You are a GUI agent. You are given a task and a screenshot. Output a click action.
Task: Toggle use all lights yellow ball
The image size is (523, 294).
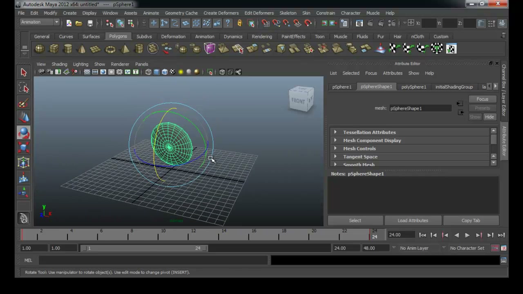(x=181, y=72)
